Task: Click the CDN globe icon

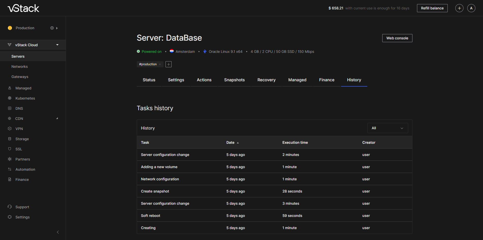Action: click(x=10, y=118)
